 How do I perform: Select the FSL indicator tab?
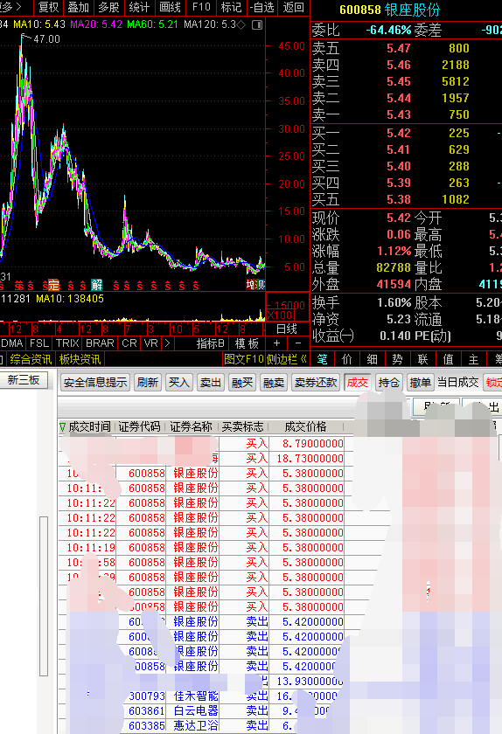pyautogui.click(x=39, y=343)
